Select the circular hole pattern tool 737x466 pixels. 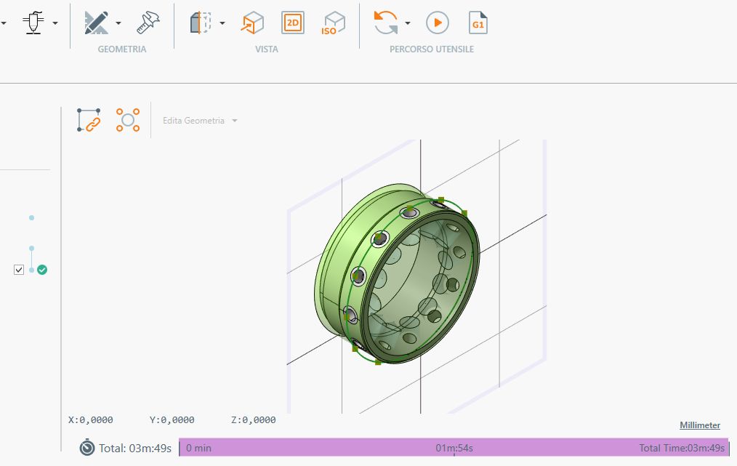click(128, 120)
